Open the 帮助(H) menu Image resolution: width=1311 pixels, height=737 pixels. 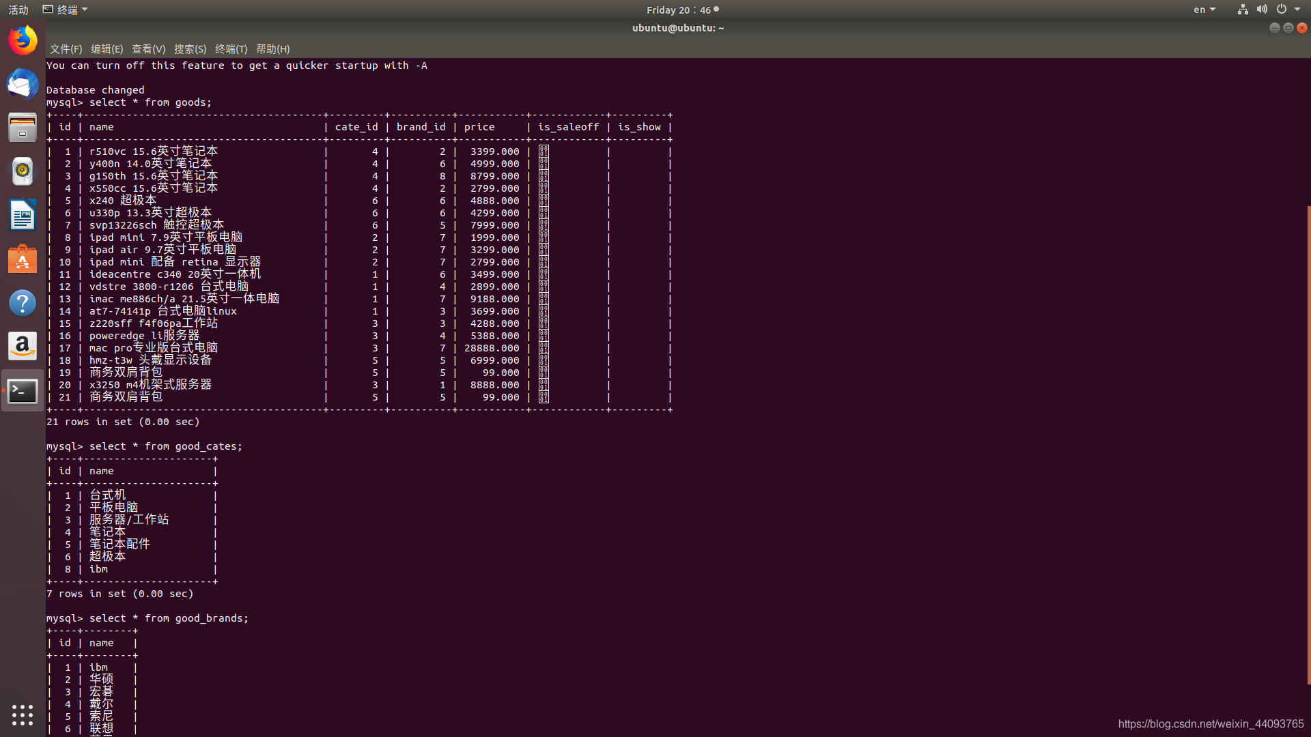272,49
